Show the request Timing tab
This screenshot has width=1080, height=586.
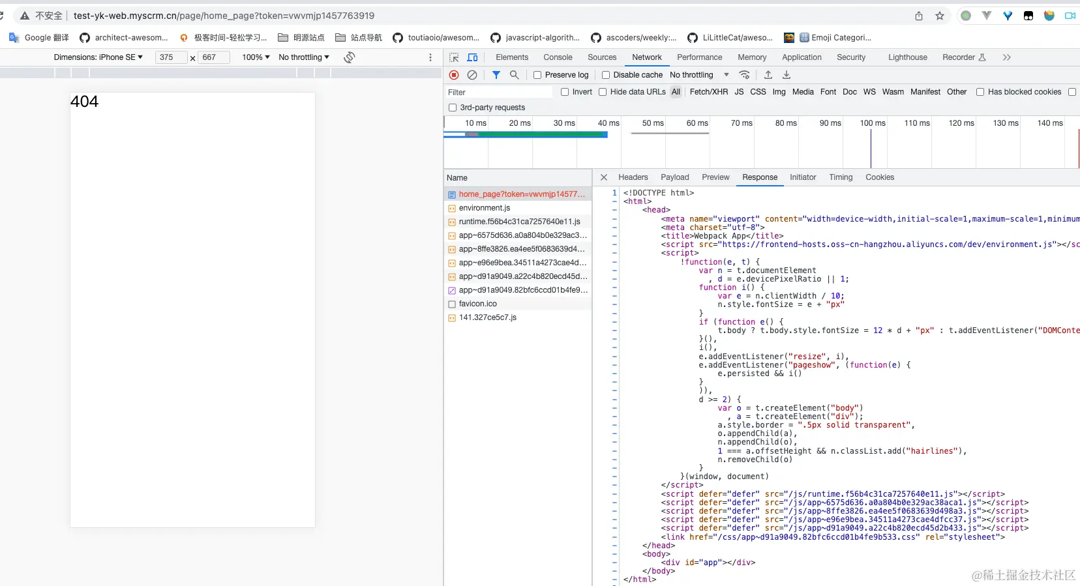tap(841, 177)
